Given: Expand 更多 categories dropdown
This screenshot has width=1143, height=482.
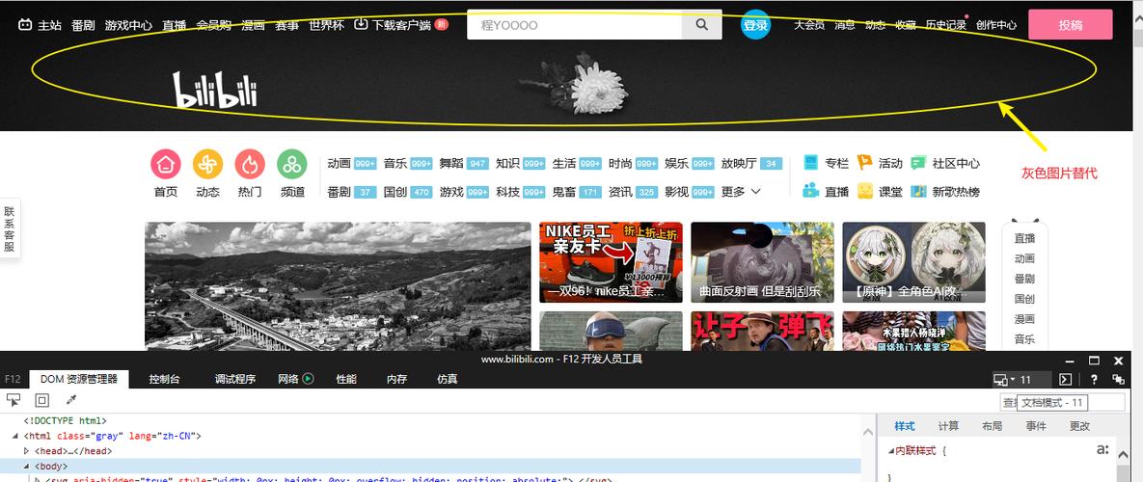Looking at the screenshot, I should [x=742, y=192].
